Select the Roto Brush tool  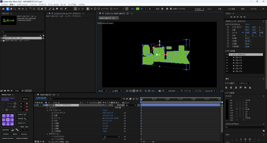tap(62, 9)
